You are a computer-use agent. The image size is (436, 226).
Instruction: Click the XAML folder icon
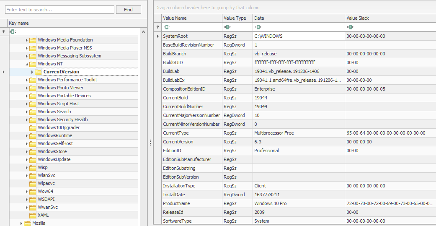33,215
